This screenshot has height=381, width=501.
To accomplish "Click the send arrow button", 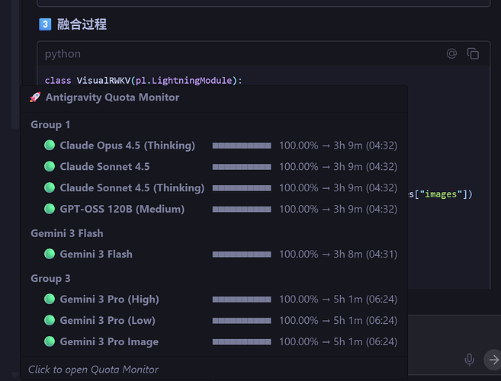I will coord(493,360).
